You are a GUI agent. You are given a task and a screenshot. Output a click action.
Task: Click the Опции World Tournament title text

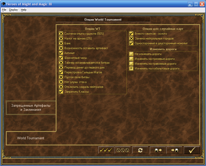pos(103,20)
